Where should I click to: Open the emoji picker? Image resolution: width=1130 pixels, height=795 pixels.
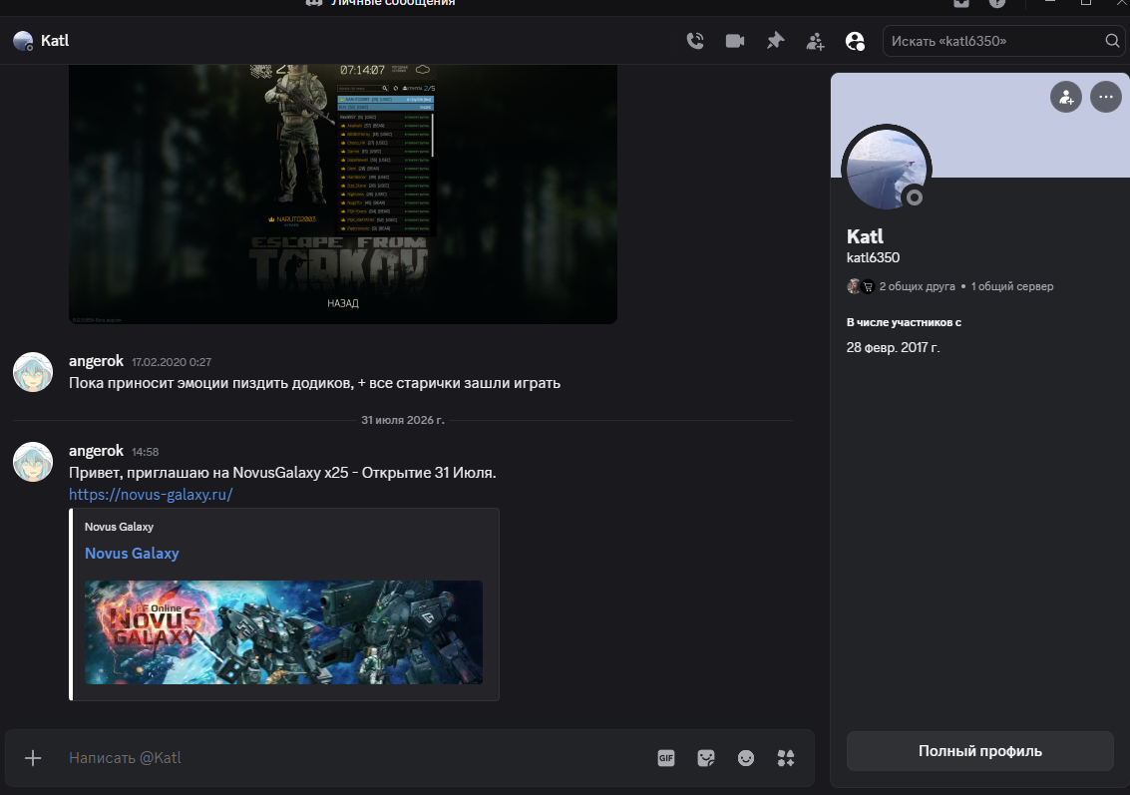(746, 757)
